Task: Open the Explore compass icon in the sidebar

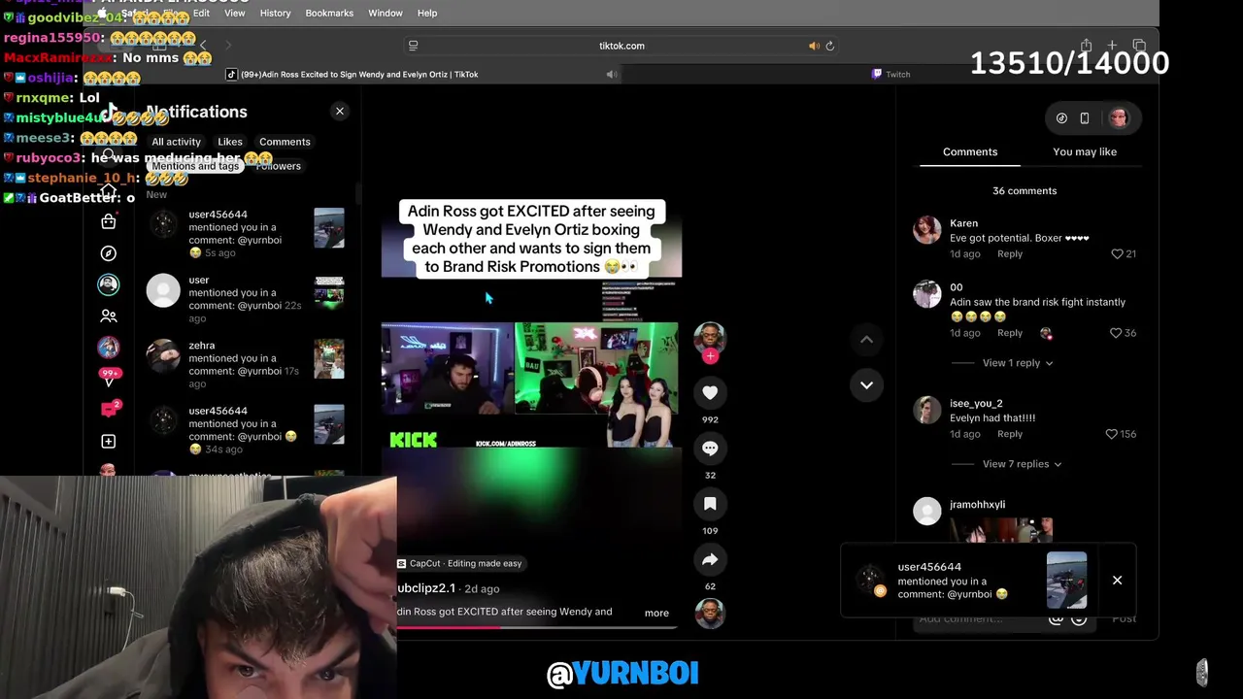Action: pos(109,253)
